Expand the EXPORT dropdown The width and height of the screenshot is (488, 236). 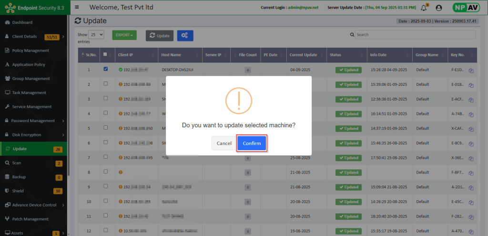(124, 35)
